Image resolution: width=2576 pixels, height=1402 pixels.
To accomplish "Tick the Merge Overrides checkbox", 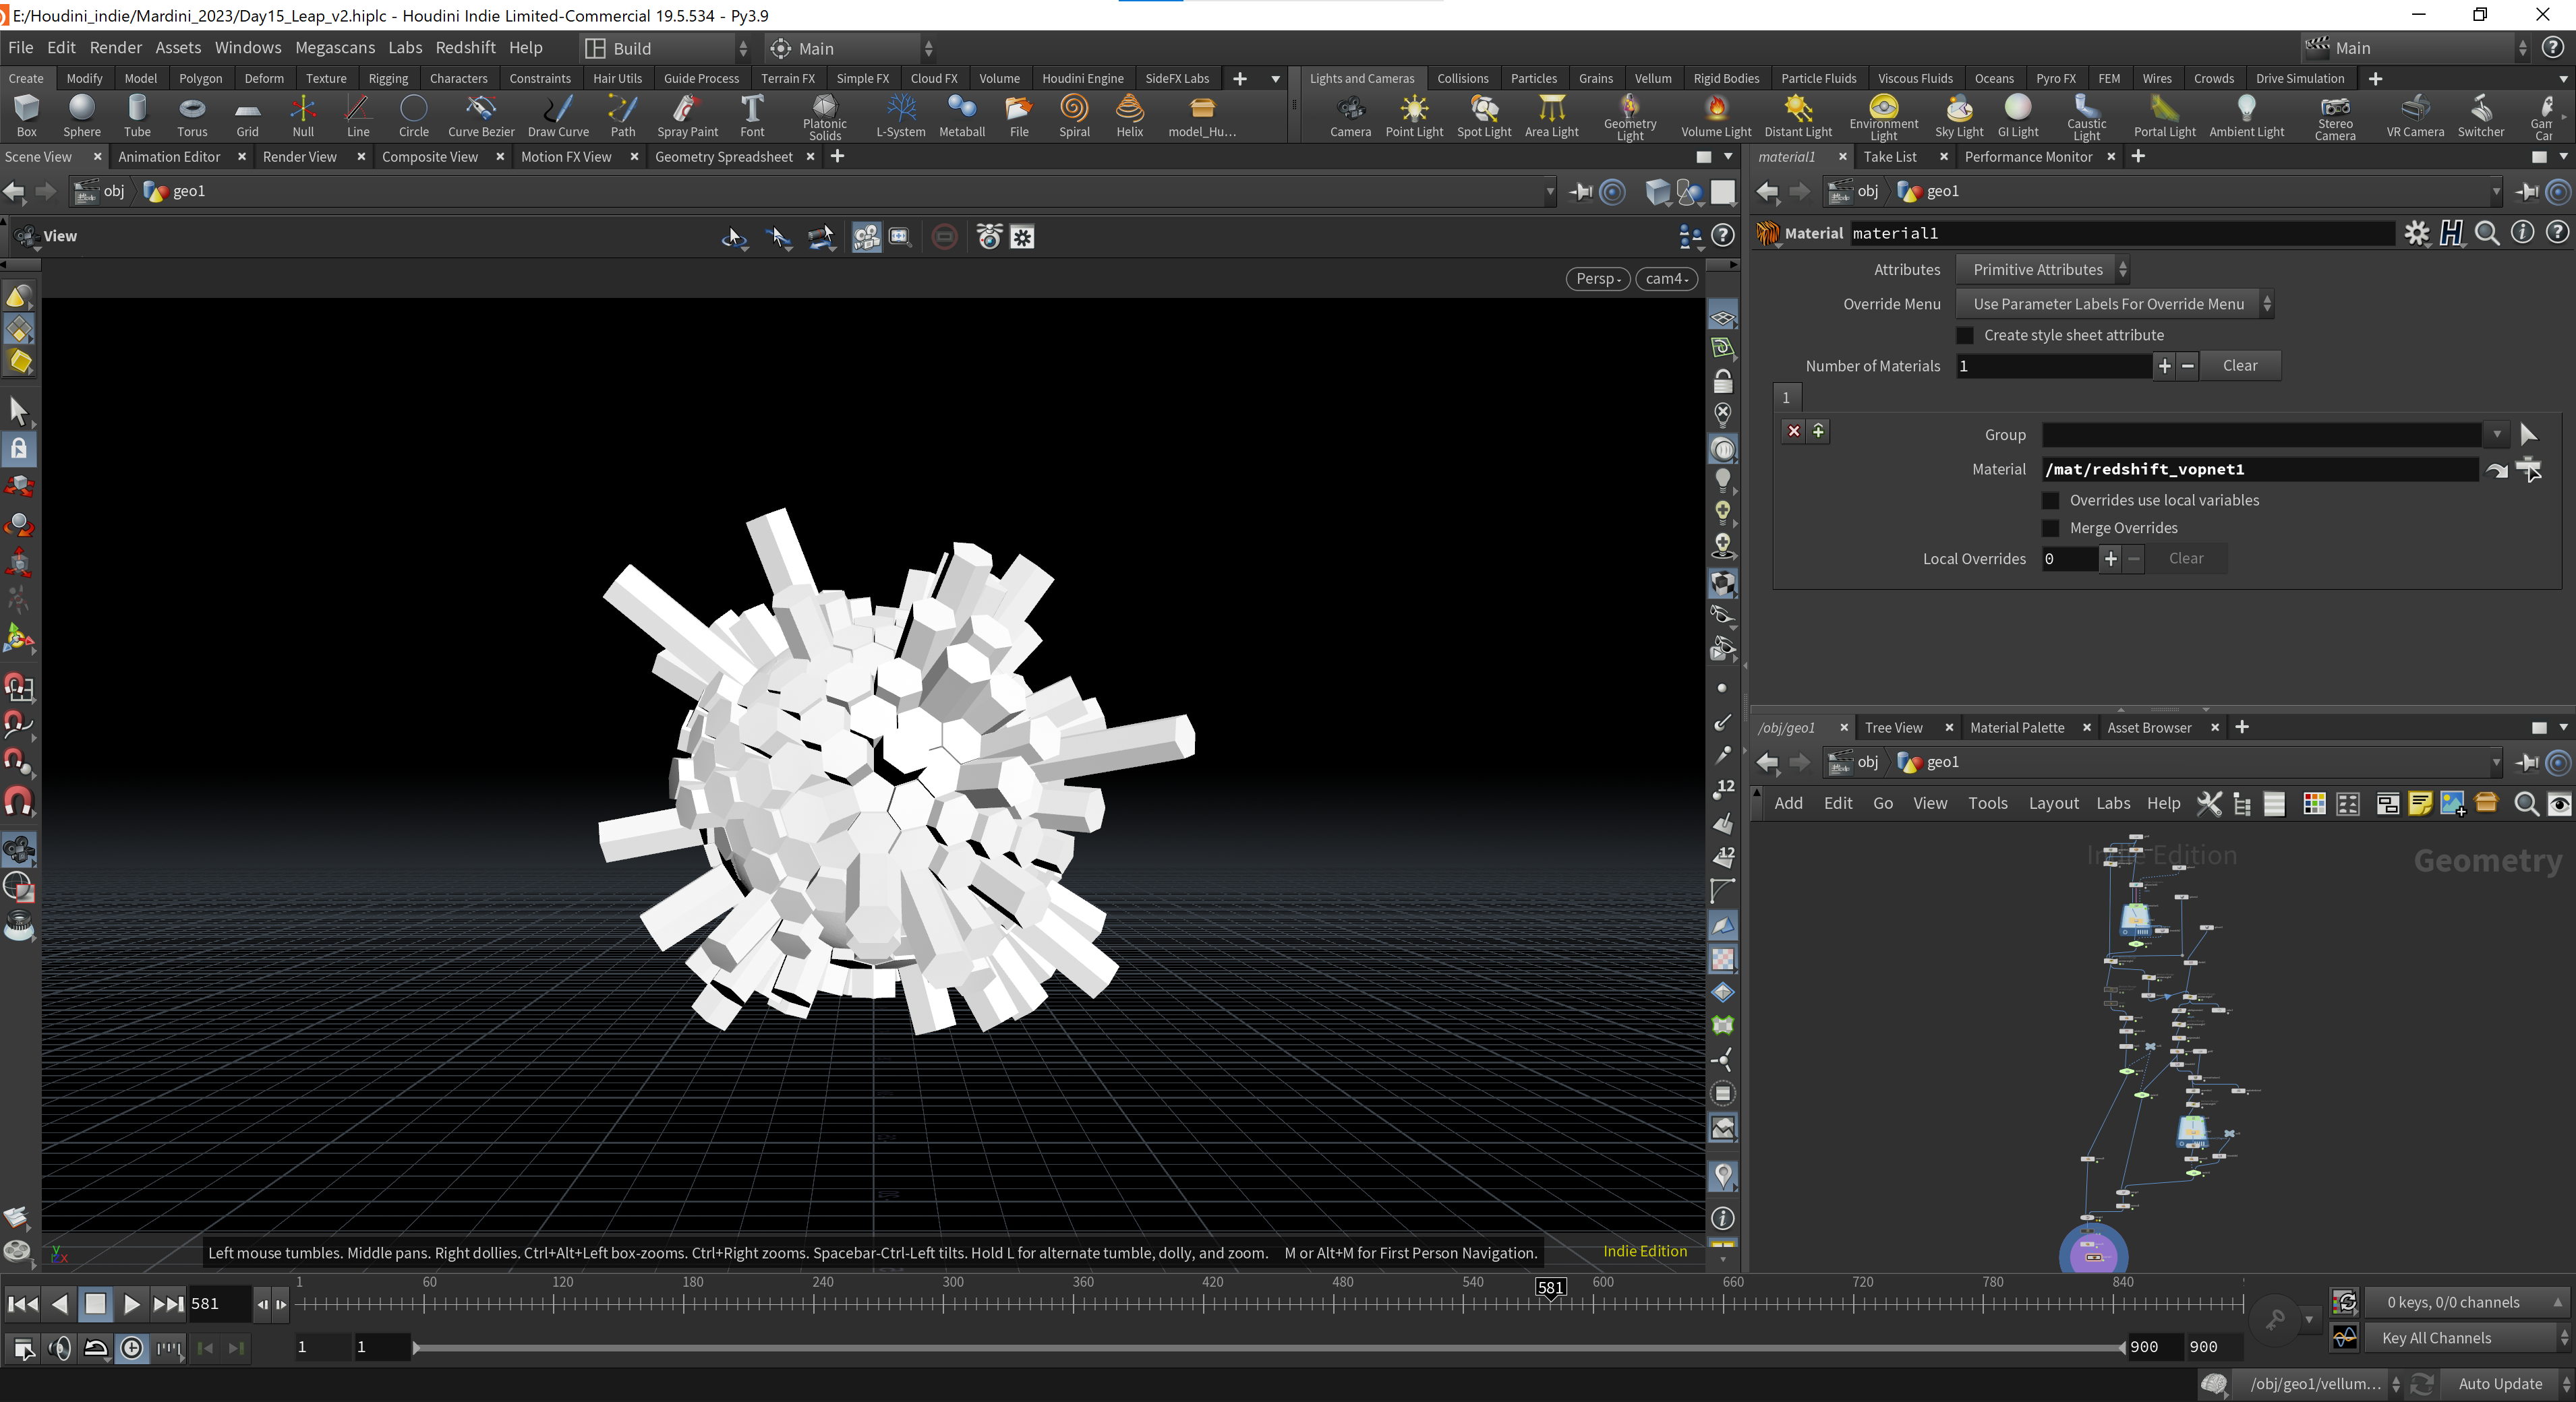I will [2051, 528].
